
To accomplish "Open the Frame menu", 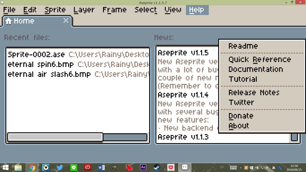I will tap(114, 10).
